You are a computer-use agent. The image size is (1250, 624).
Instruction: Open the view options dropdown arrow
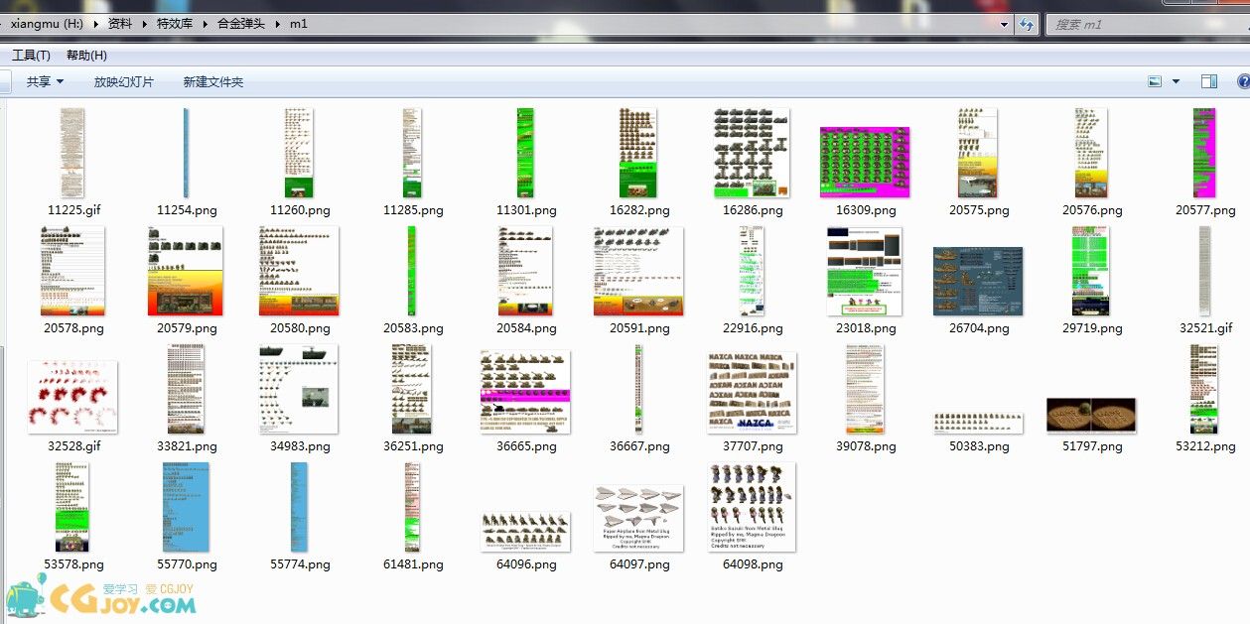(1177, 81)
